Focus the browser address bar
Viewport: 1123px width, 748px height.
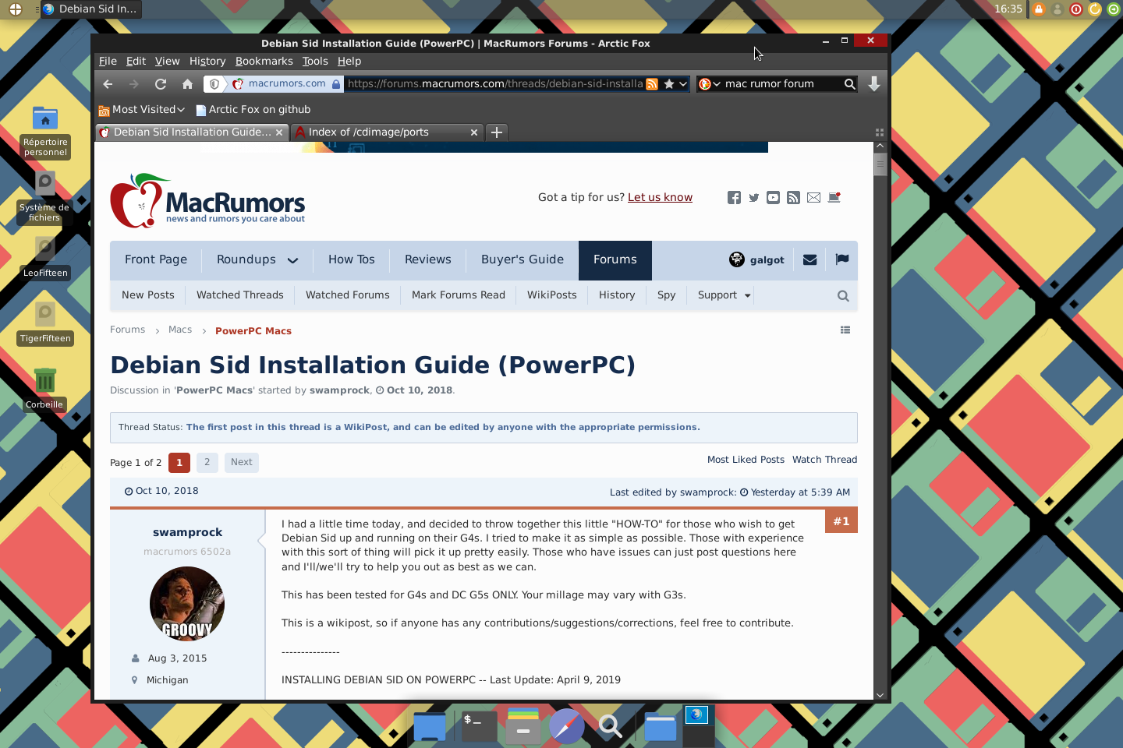tap(494, 84)
